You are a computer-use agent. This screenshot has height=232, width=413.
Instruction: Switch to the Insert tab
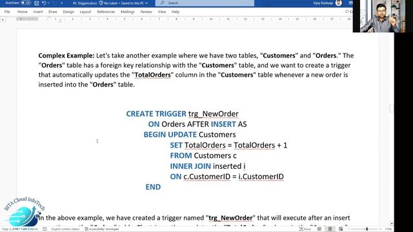(x=38, y=12)
